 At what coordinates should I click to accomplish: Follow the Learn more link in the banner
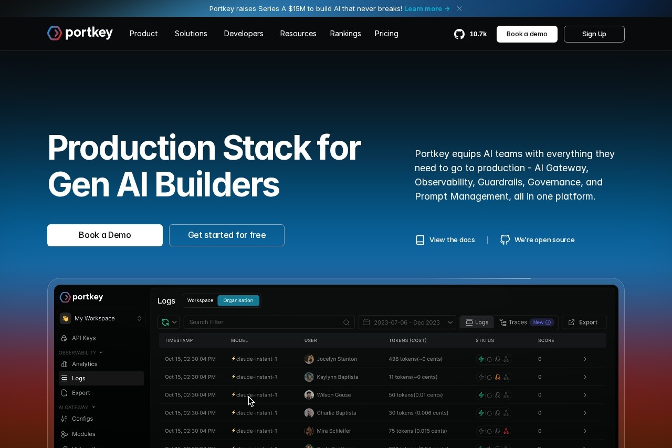(x=427, y=8)
